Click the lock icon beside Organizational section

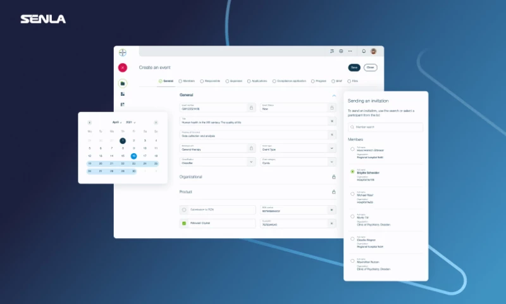click(x=334, y=177)
